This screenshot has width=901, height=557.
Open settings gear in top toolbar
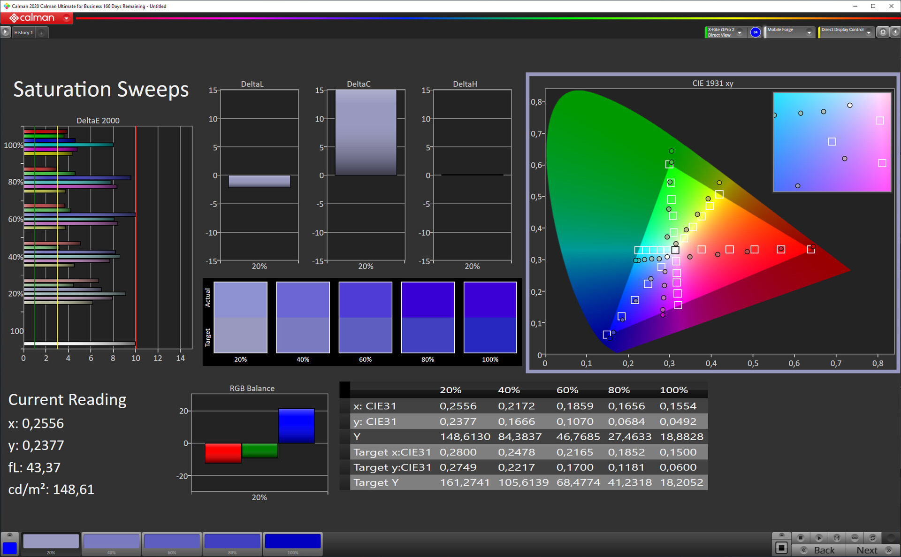point(883,32)
